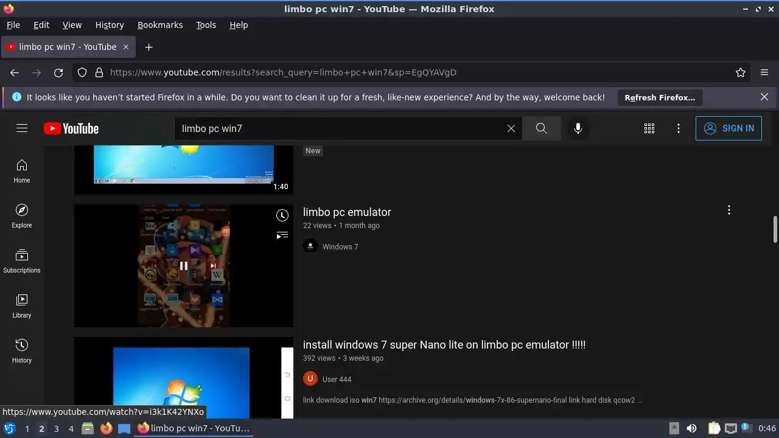This screenshot has width=779, height=438.
Task: Open the History menu in the menu bar
Action: pyautogui.click(x=110, y=25)
